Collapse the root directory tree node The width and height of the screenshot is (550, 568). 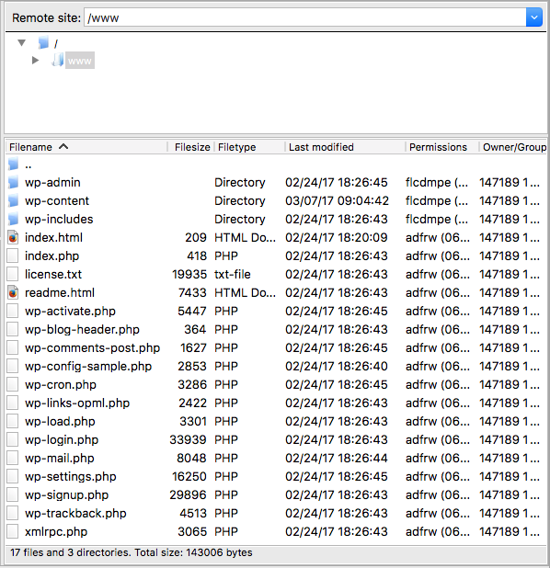point(22,43)
